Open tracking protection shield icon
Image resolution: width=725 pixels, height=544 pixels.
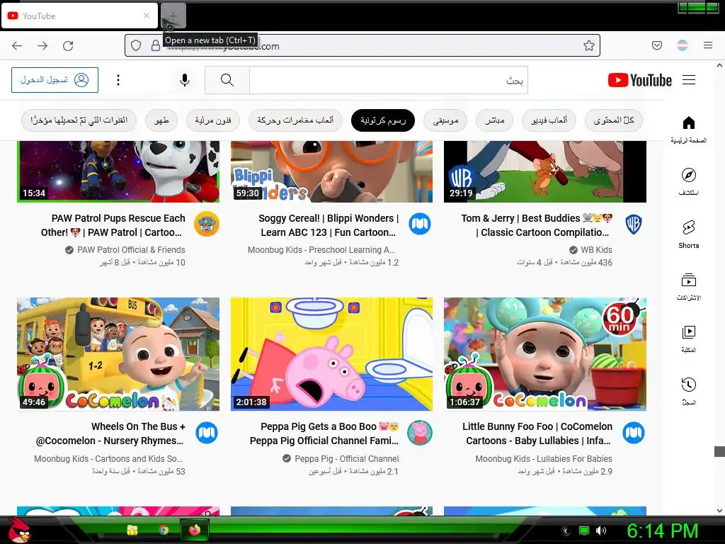(135, 45)
